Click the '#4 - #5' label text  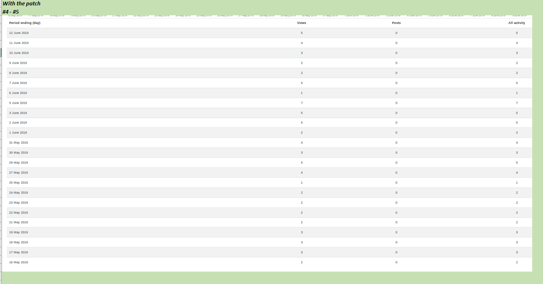[11, 12]
